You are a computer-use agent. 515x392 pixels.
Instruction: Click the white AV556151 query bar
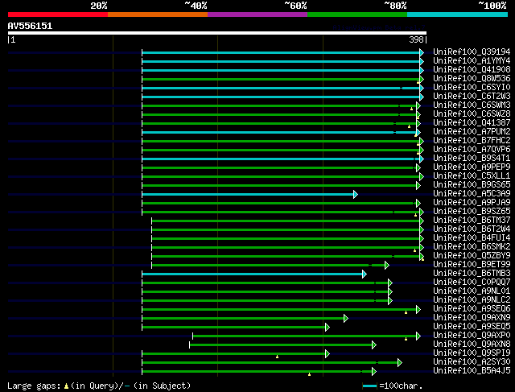pos(217,33)
